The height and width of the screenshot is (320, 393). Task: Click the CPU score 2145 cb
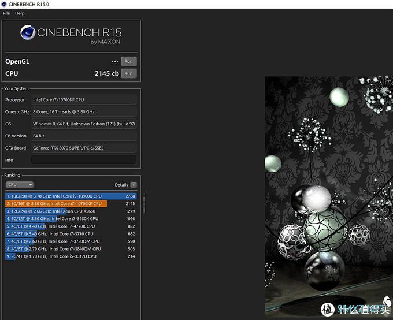coord(107,73)
